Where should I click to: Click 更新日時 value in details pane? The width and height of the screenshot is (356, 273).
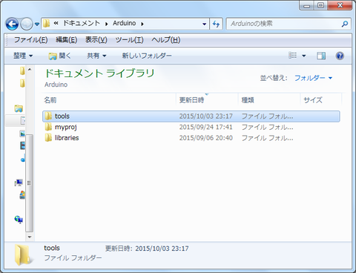click(x=162, y=249)
